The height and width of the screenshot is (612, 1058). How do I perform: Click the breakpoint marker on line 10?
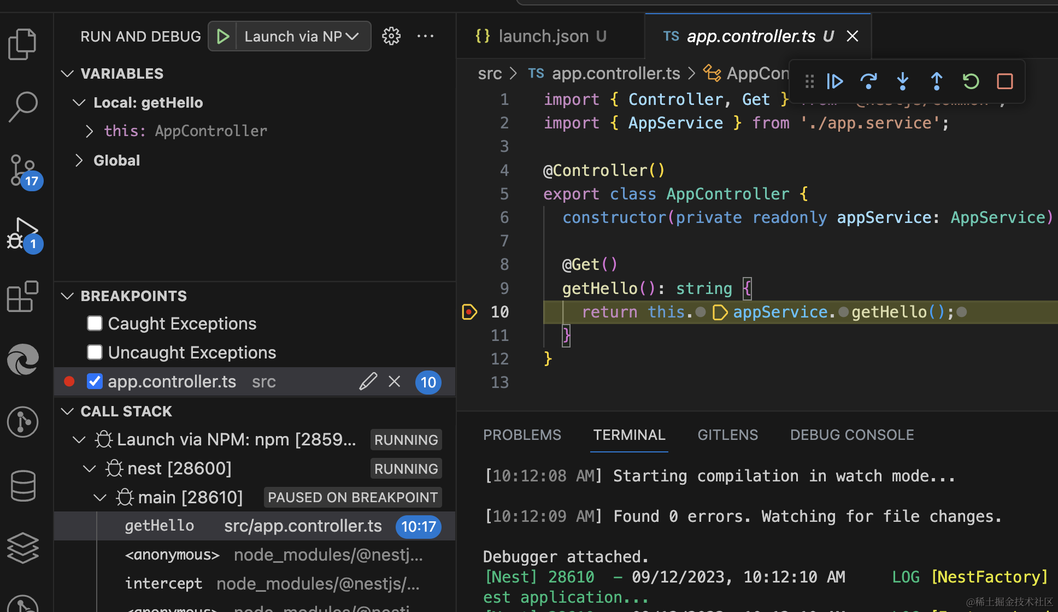[469, 312]
